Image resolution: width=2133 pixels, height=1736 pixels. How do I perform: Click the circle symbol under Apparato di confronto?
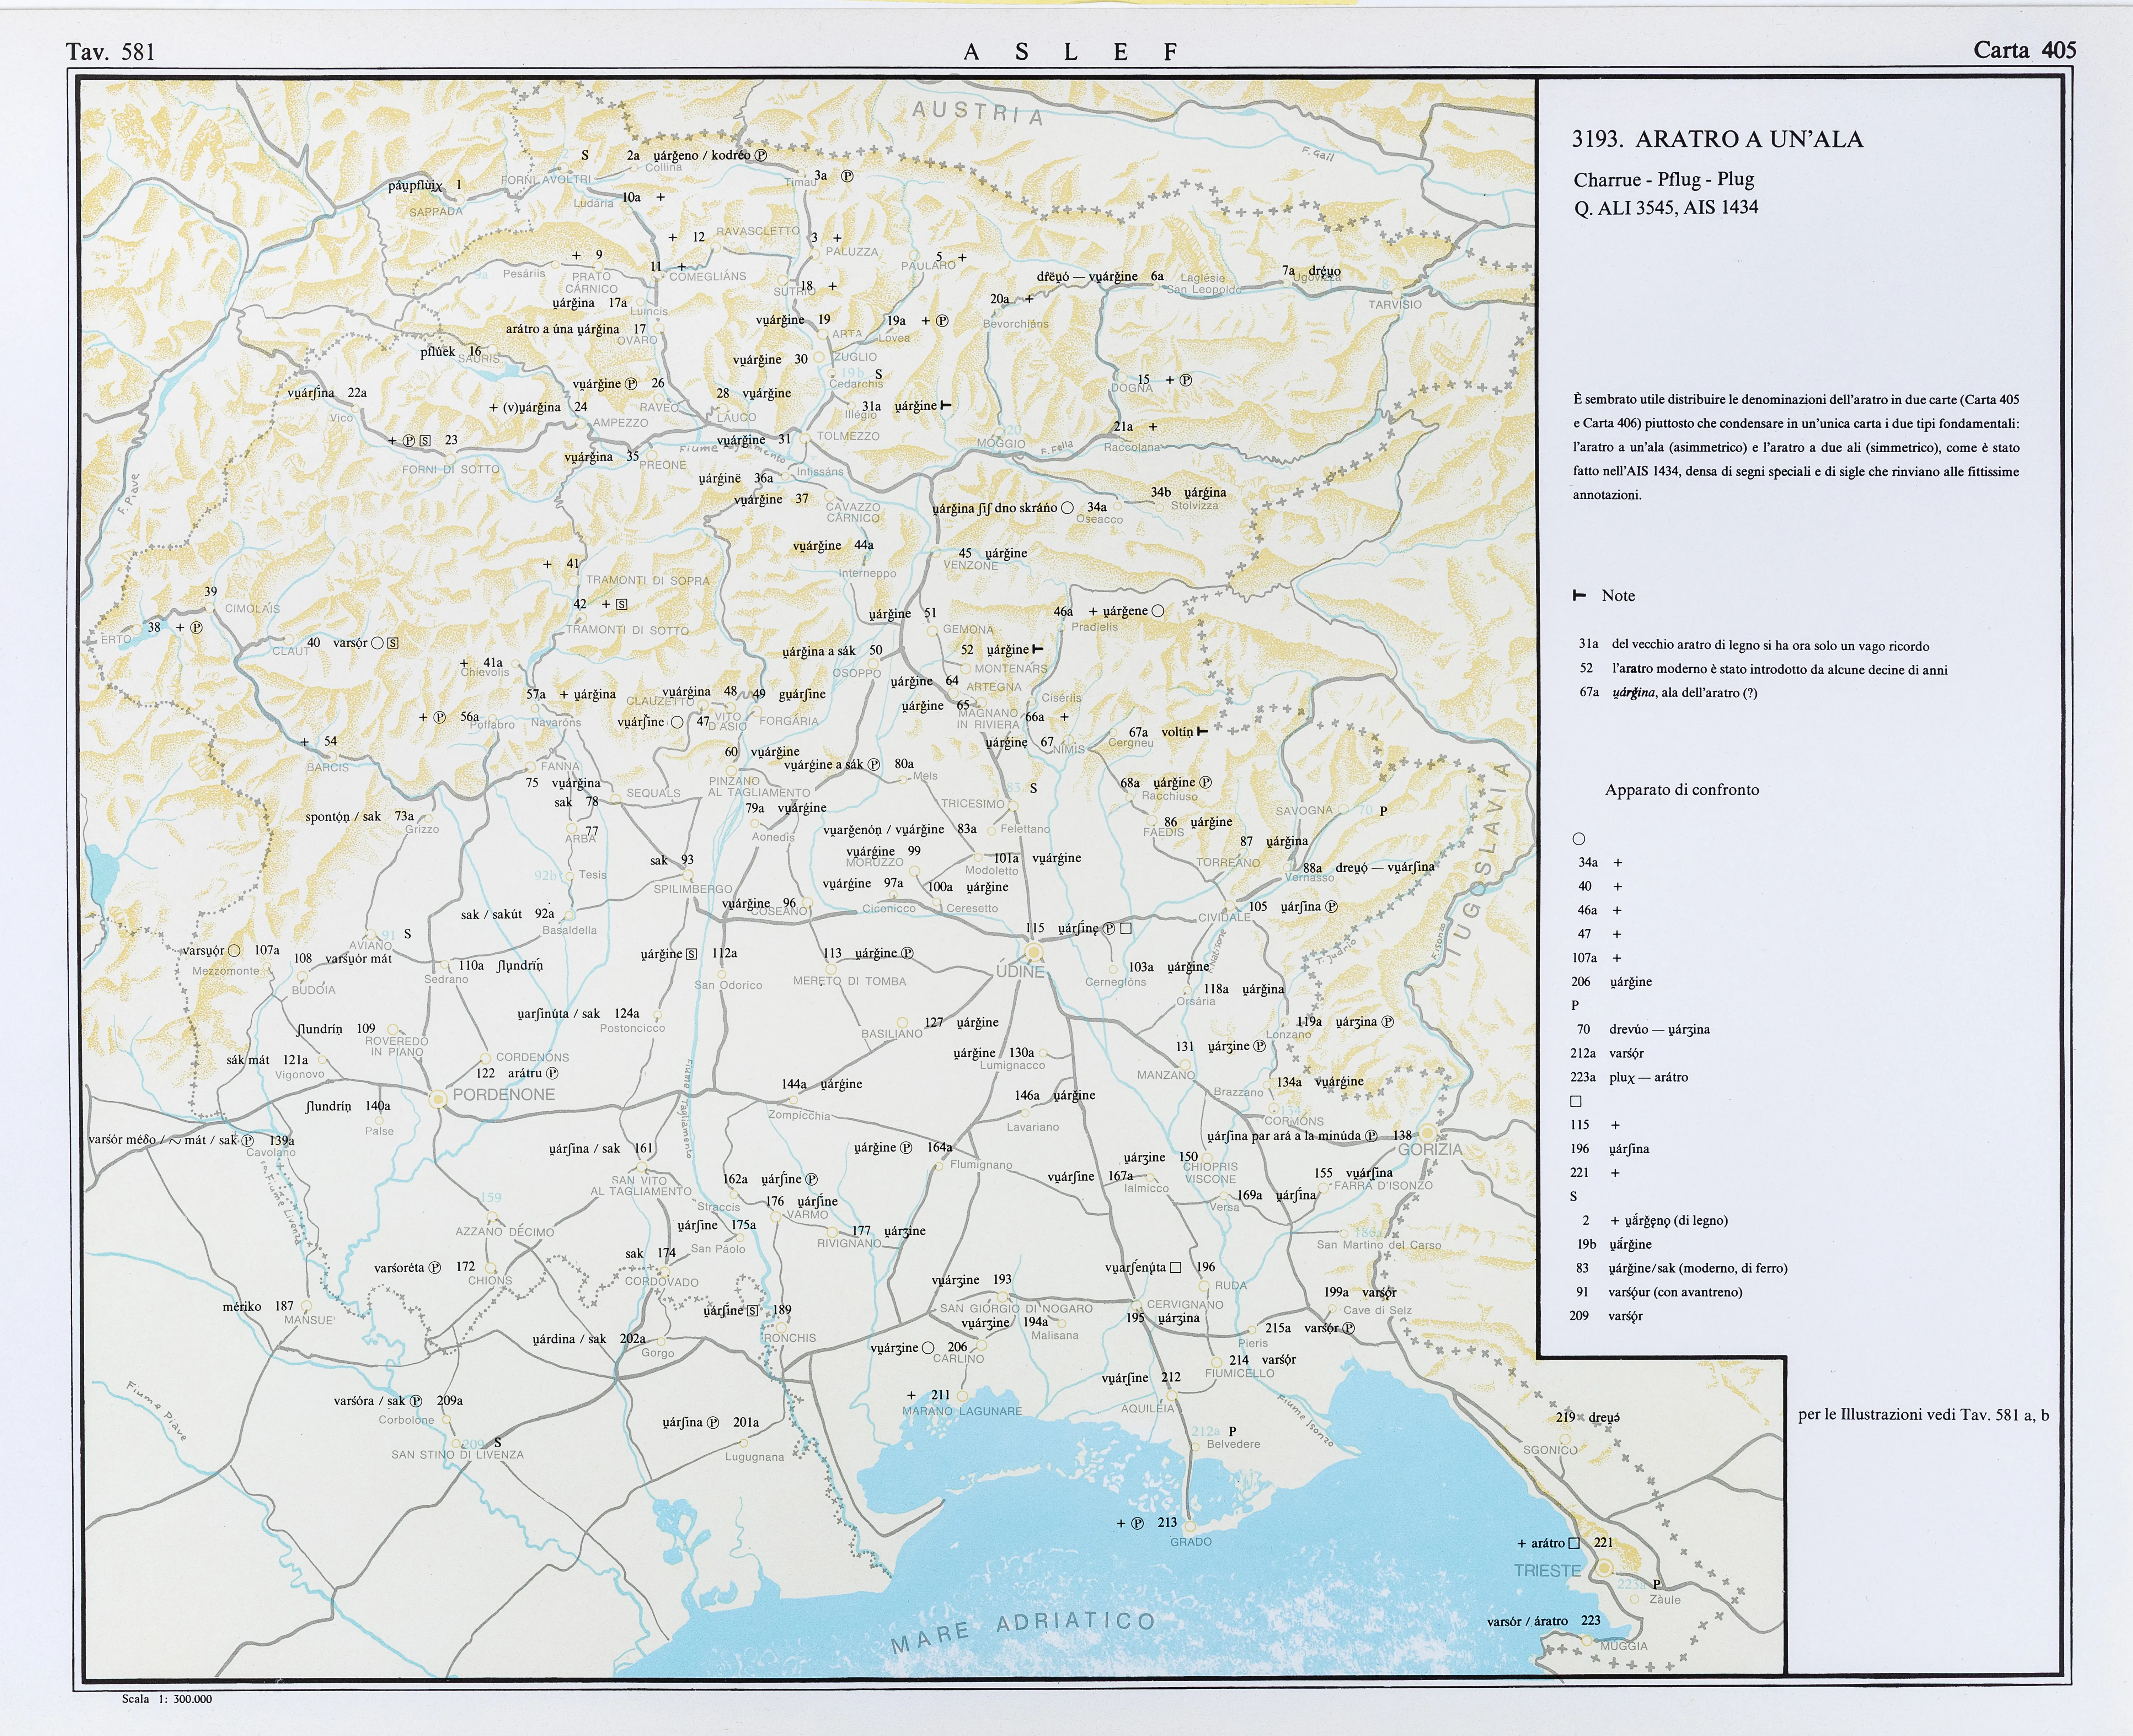point(1579,839)
